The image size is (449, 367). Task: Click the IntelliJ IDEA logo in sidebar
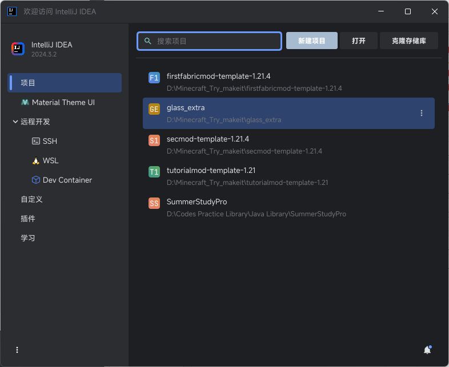point(18,49)
